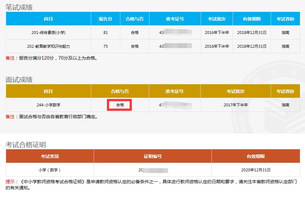Select the 2020年12月31日 validity date
Screen dimensions: 305x197
(256, 170)
